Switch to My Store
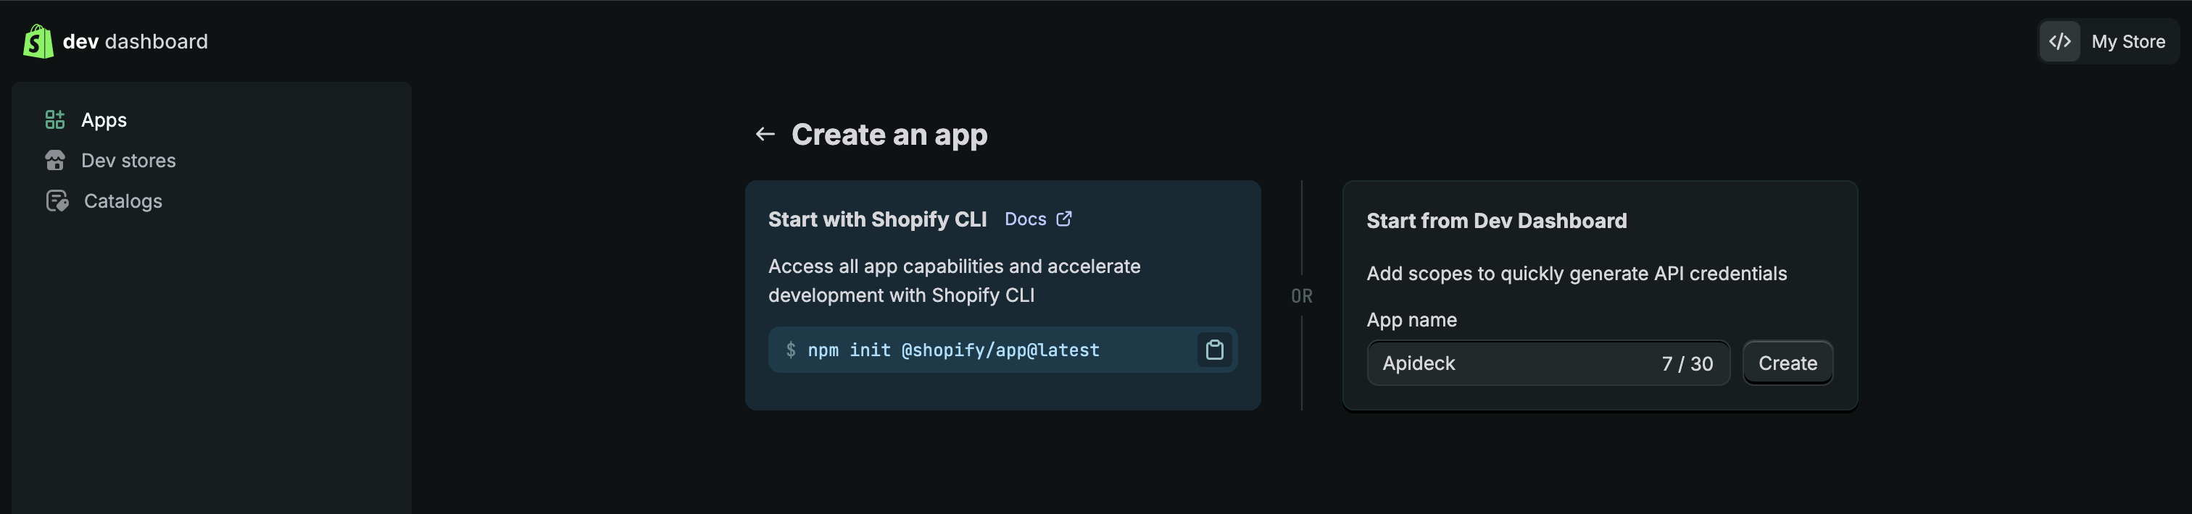 click(2129, 41)
